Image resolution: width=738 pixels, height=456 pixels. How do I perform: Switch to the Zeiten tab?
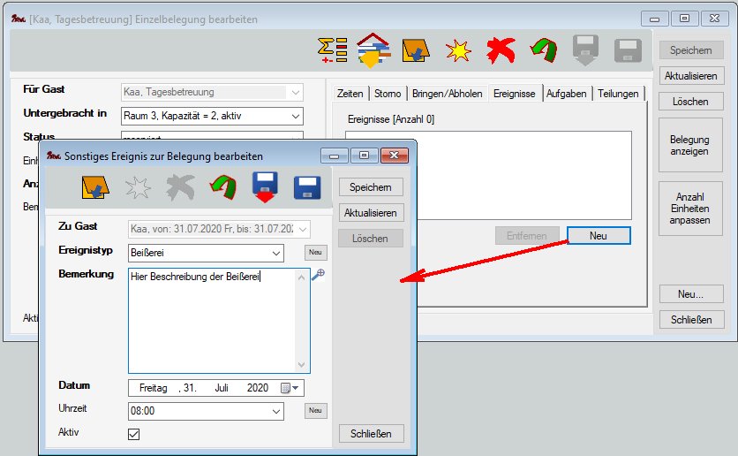[350, 94]
